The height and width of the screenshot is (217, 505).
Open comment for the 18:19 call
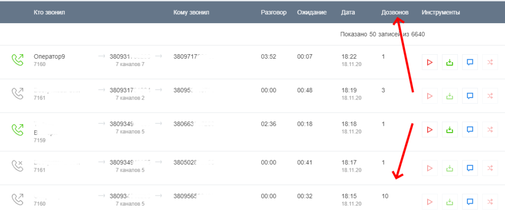[470, 96]
